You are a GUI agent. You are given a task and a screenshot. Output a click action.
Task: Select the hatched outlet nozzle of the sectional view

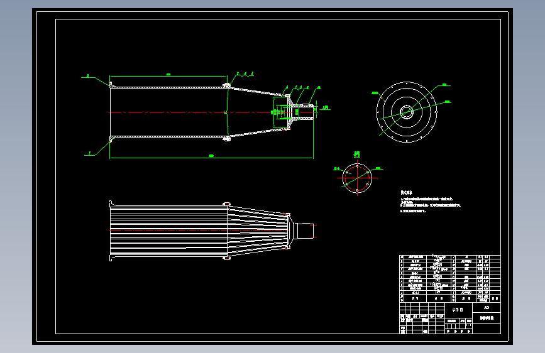tap(302, 112)
